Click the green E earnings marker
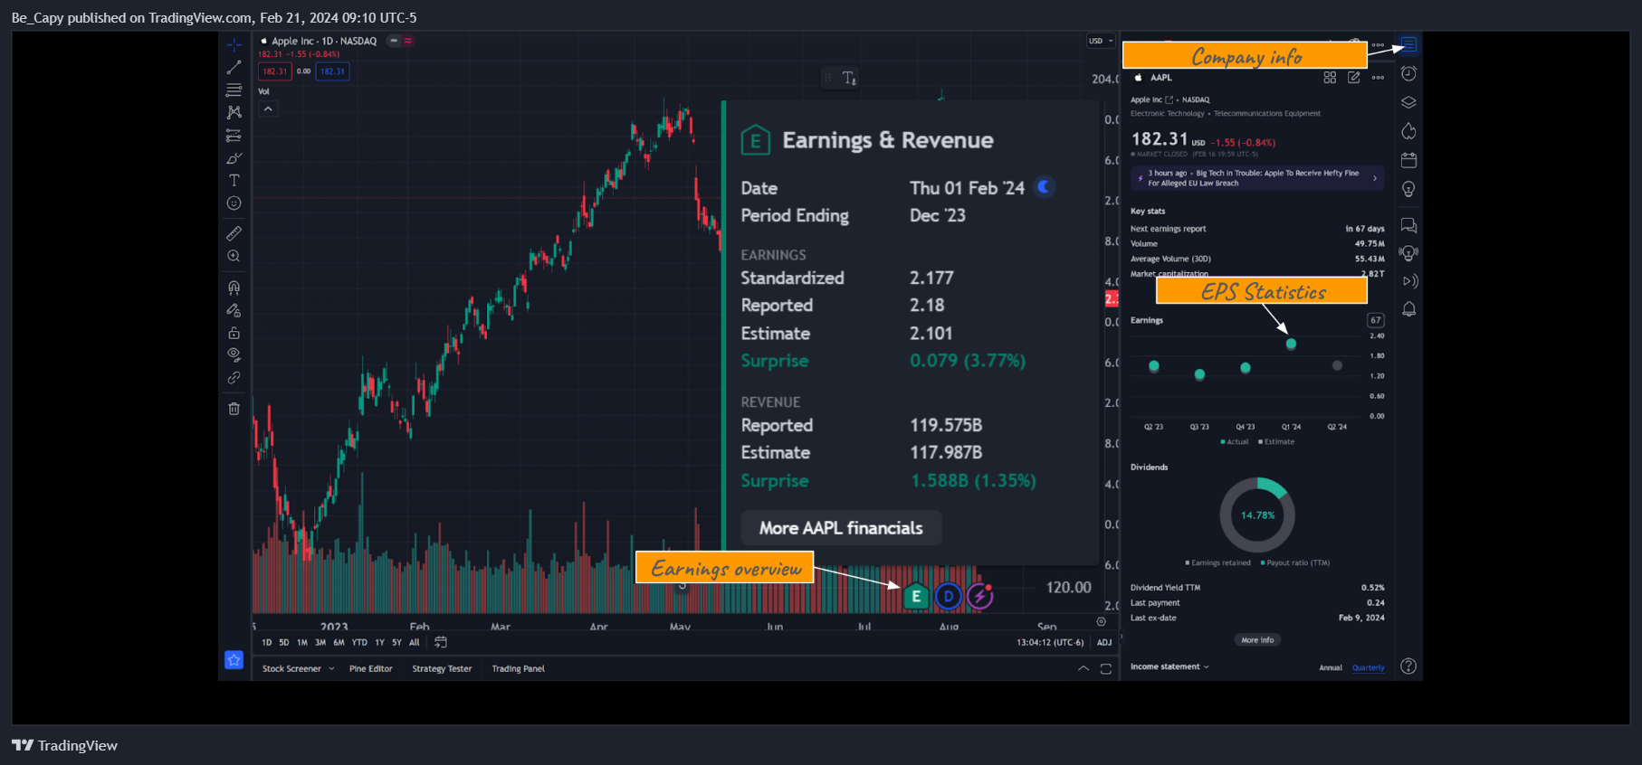1642x765 pixels. (x=916, y=596)
